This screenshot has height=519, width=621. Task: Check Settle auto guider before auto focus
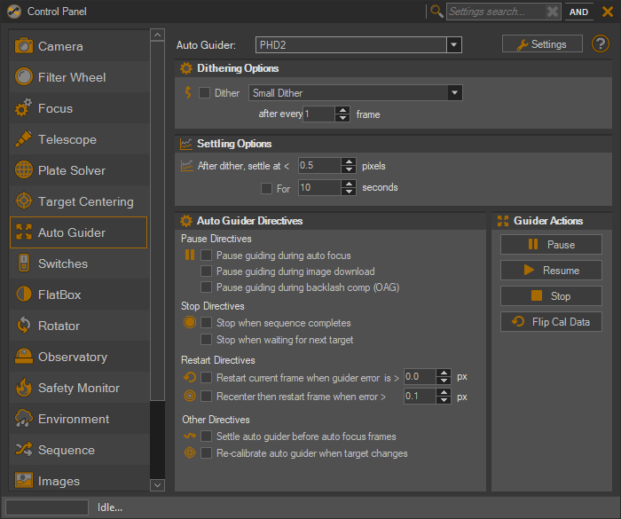(x=206, y=436)
